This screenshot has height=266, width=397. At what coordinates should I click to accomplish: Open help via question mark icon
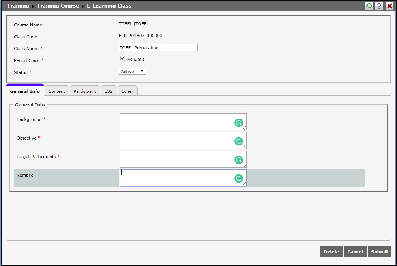[379, 6]
